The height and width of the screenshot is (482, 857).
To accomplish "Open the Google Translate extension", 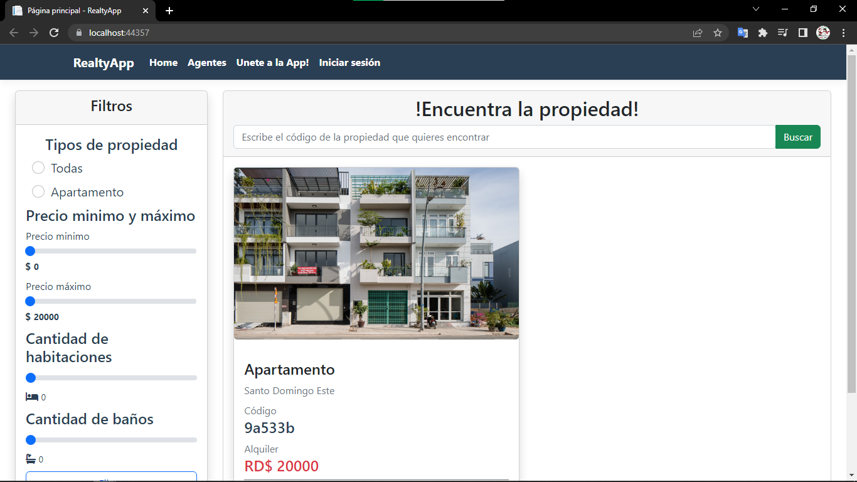I will [x=742, y=33].
